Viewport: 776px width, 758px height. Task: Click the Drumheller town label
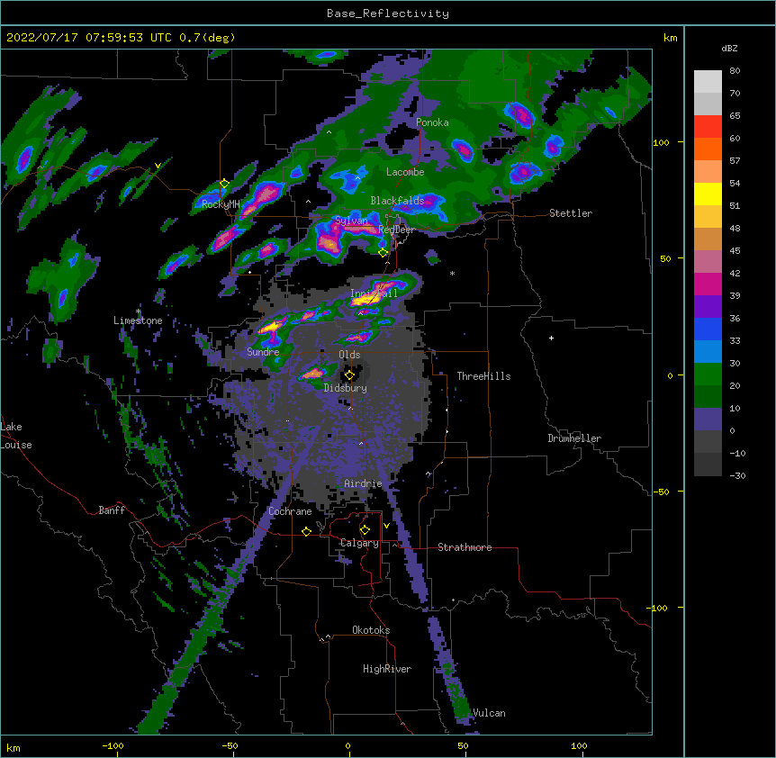tap(574, 438)
